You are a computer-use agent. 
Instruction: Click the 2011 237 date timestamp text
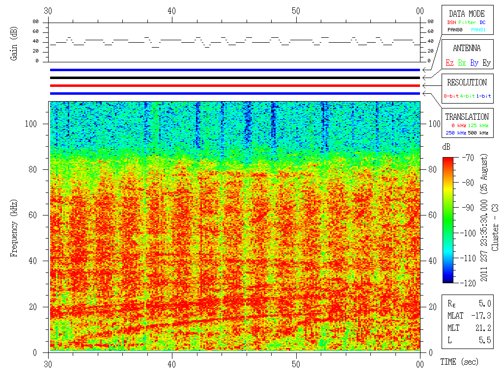pos(484,218)
